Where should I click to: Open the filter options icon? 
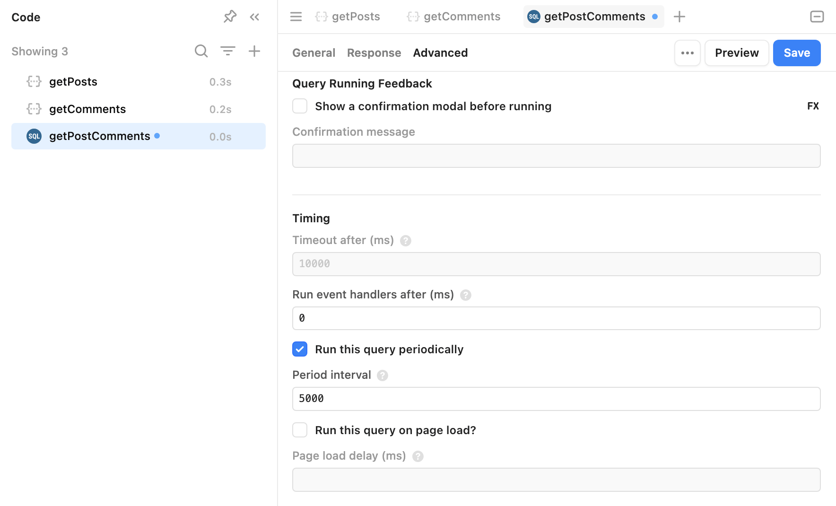pyautogui.click(x=228, y=51)
